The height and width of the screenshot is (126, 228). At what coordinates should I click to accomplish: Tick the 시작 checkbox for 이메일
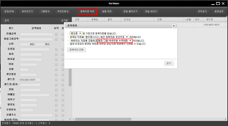(x=56, y=95)
